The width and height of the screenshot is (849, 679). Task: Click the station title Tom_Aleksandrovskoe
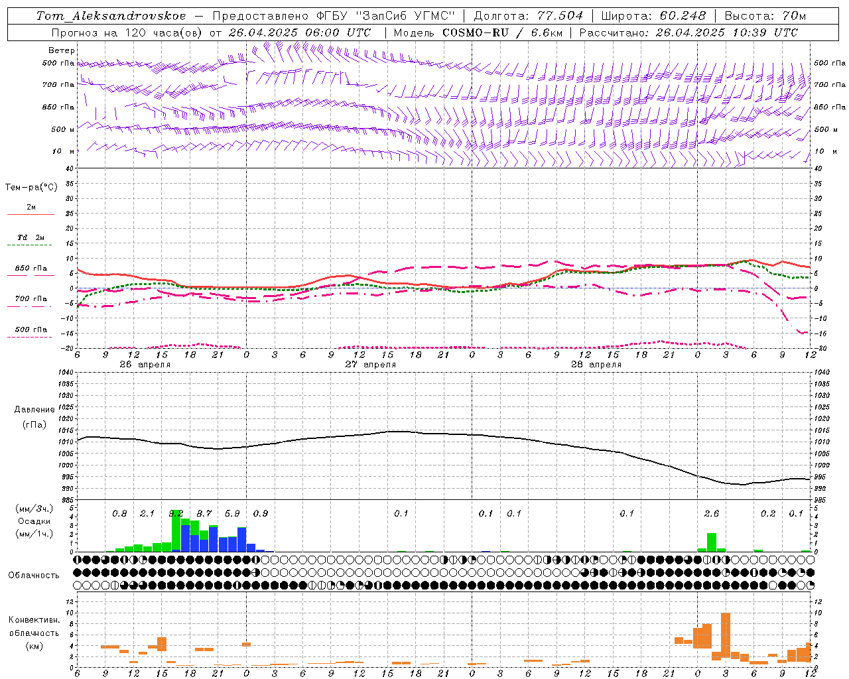[x=111, y=16]
